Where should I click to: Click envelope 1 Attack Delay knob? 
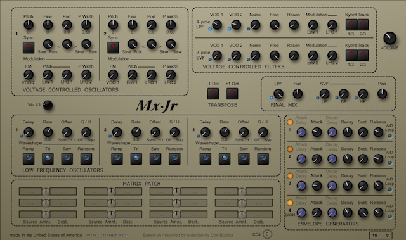(301, 132)
